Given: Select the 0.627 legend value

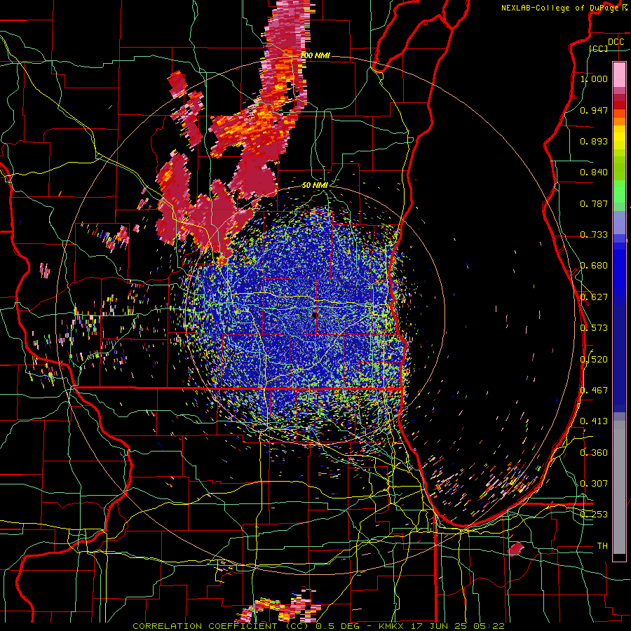Looking at the screenshot, I should [594, 297].
